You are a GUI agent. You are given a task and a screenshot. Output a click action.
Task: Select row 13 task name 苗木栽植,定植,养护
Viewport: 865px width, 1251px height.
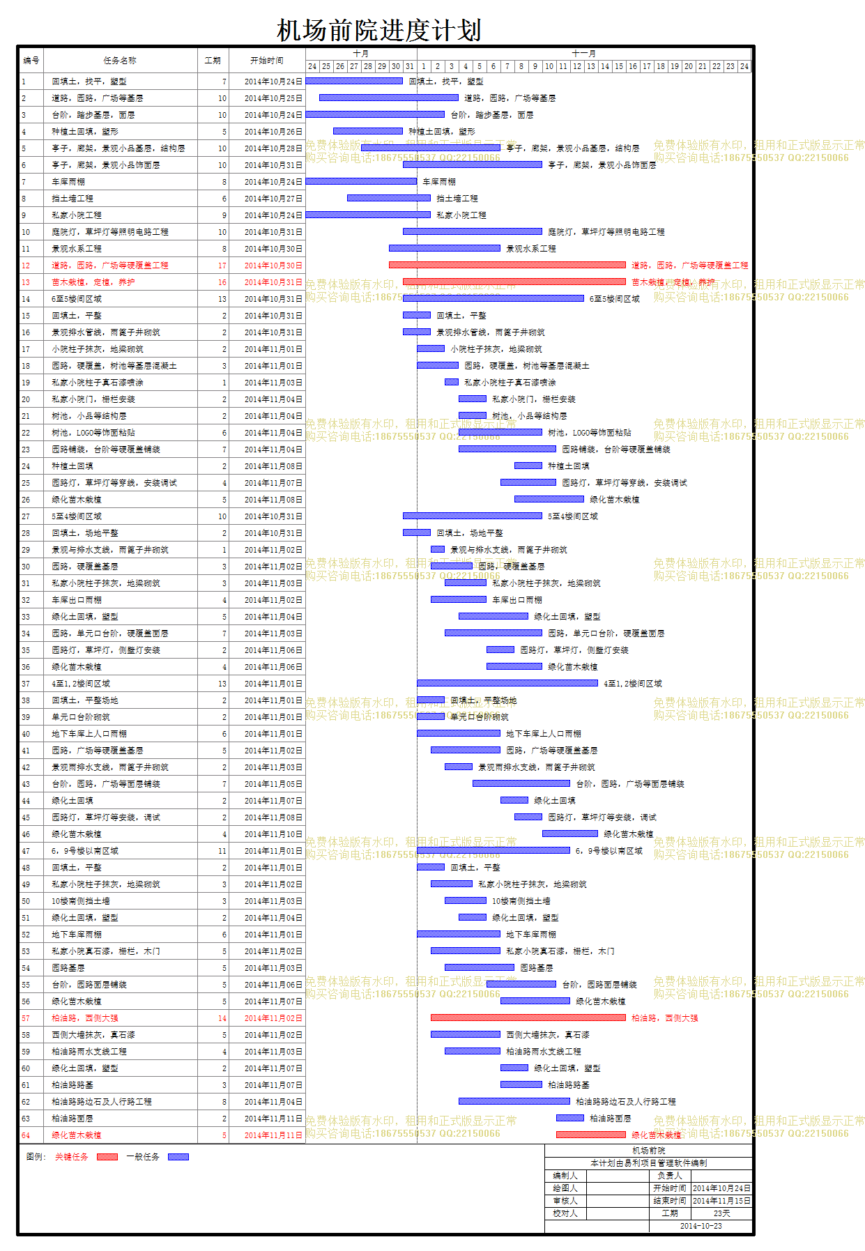pyautogui.click(x=93, y=282)
